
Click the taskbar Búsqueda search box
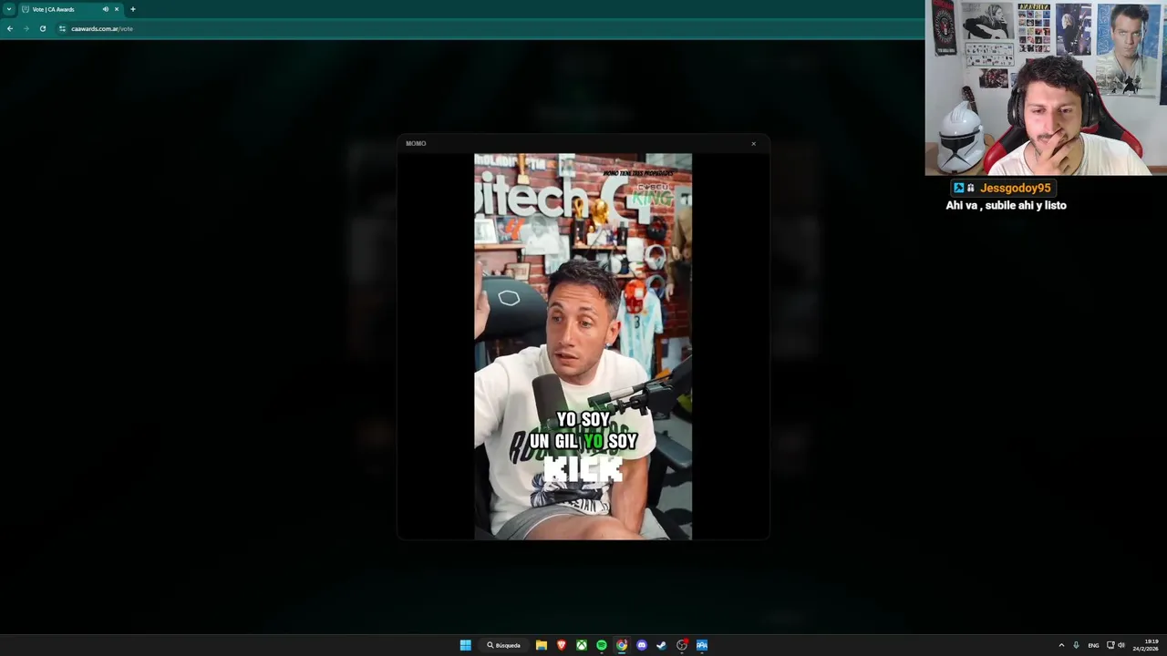pyautogui.click(x=503, y=645)
